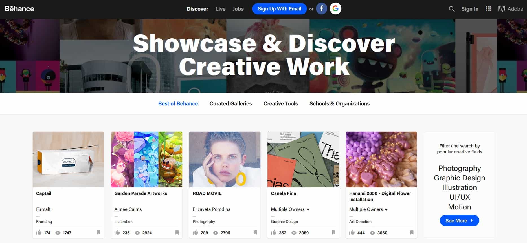Click views eye icon on ROAD MOVIE card

(216, 233)
